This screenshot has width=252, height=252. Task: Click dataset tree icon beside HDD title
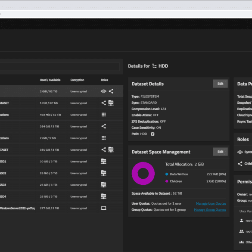(x=154, y=66)
